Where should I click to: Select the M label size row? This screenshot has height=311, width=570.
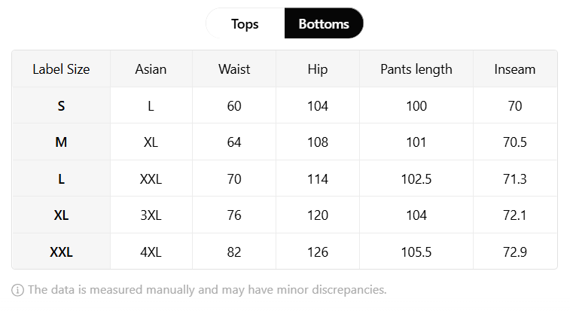point(285,142)
